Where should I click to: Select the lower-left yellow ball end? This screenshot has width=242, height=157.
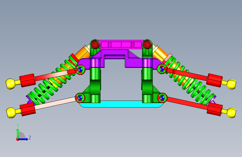[11, 113]
